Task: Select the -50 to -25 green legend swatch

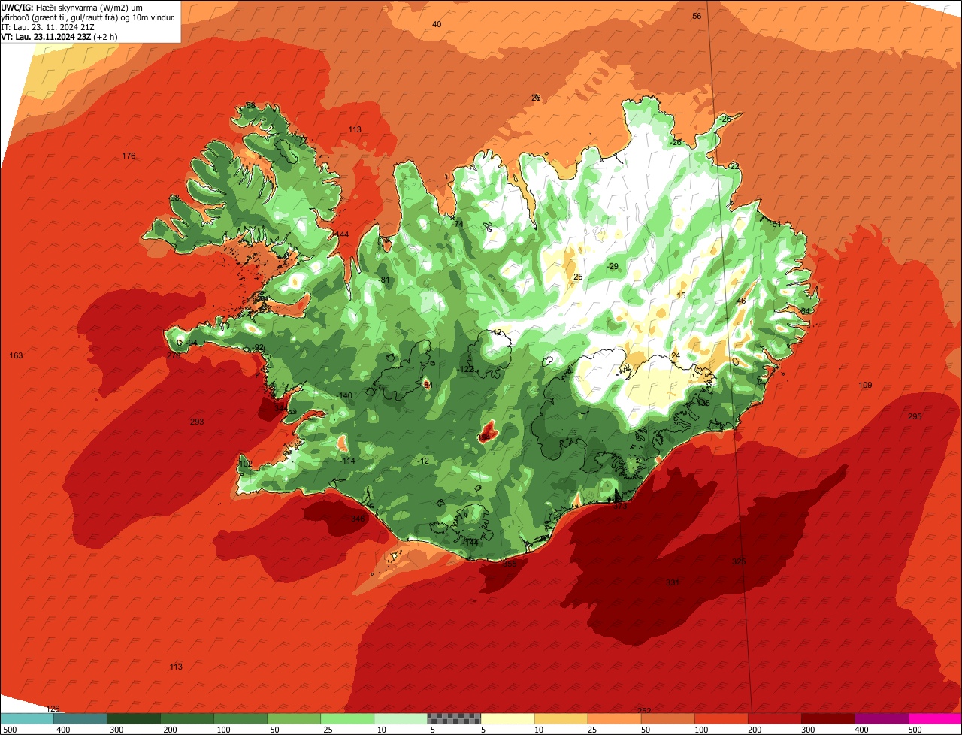Action: tap(294, 719)
